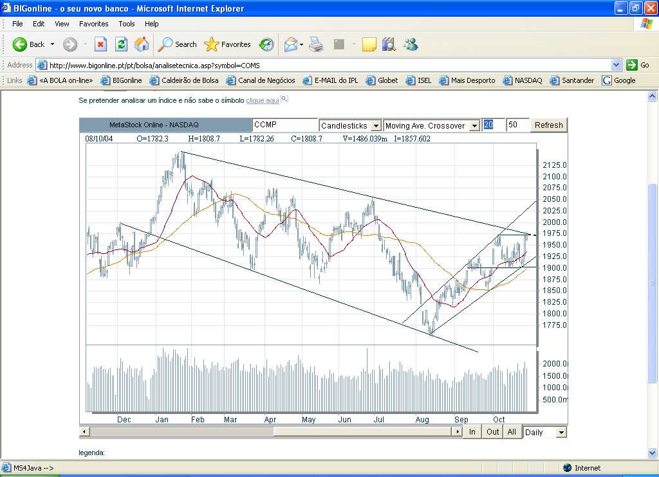Click the grey Edit toolbar icon
Viewport: 659px width, 477px height.
[339, 44]
